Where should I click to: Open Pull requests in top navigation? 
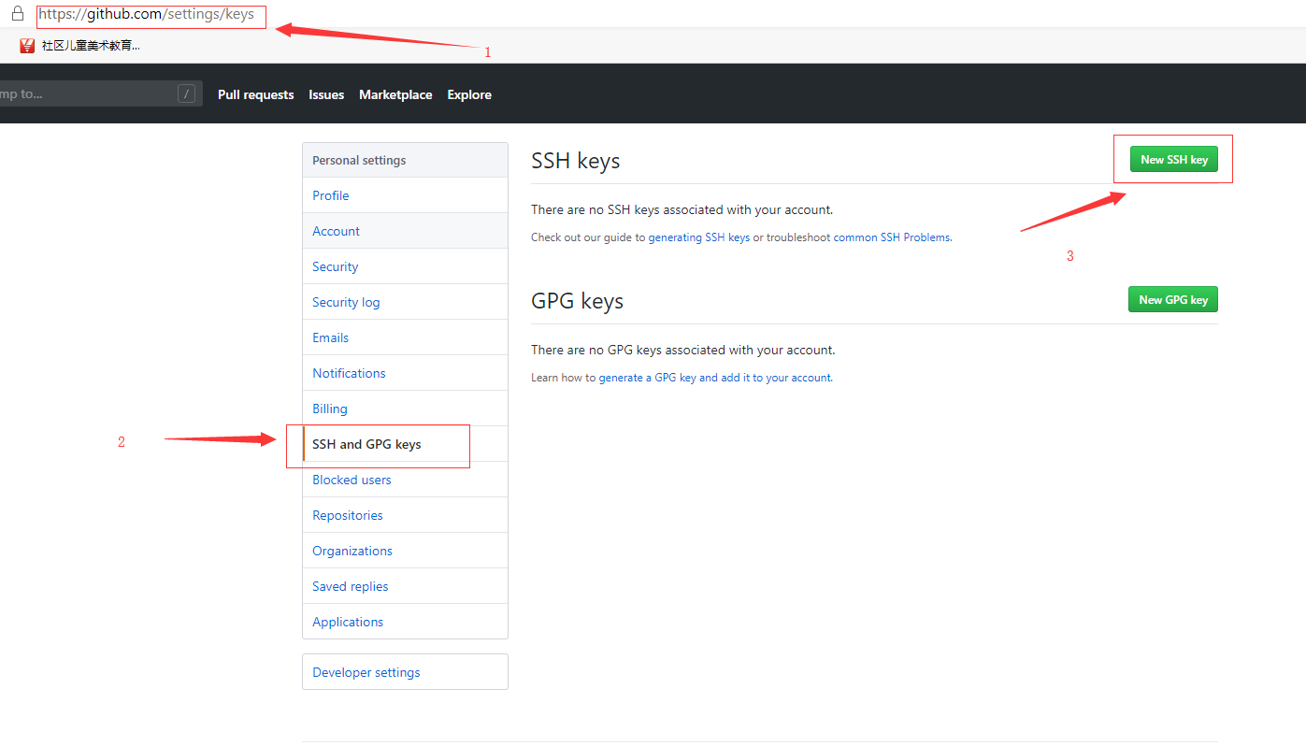tap(255, 94)
